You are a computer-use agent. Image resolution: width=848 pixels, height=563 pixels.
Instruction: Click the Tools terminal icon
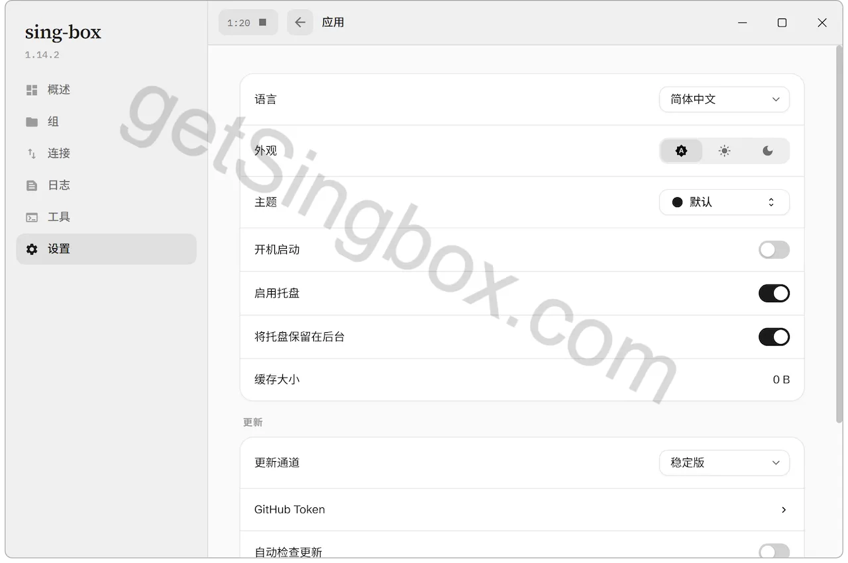(32, 217)
